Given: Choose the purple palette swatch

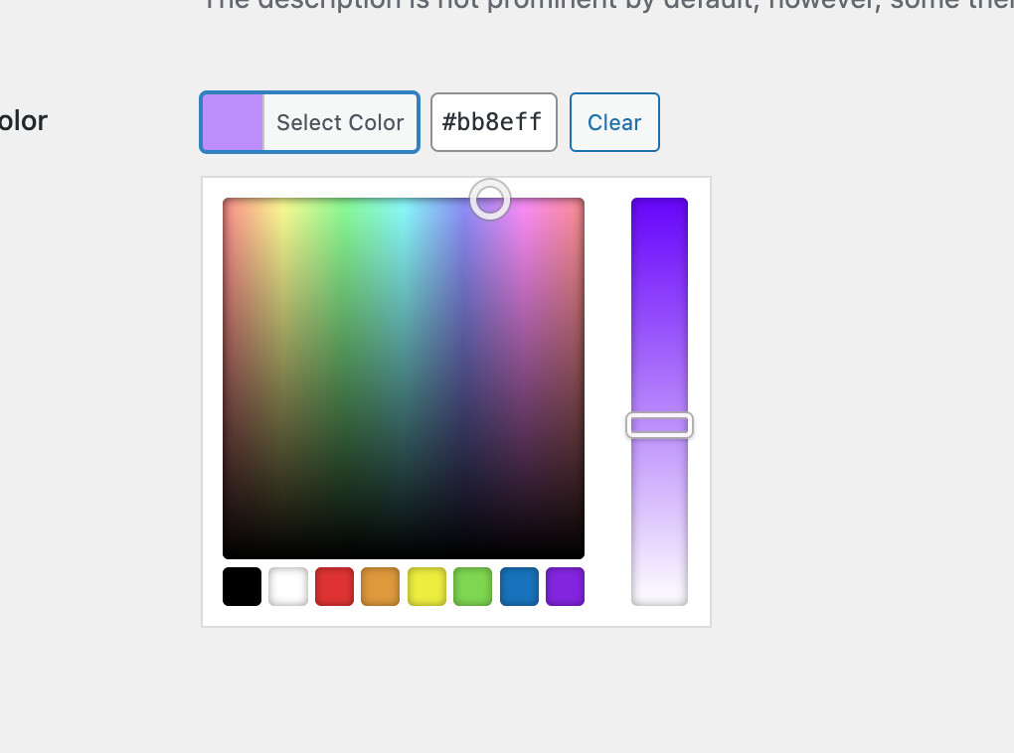Looking at the screenshot, I should 565,586.
